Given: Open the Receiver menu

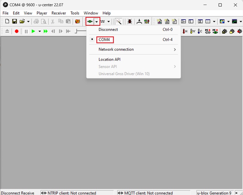Looking at the screenshot, I should [59, 13].
